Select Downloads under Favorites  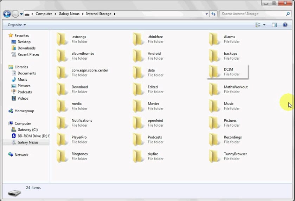(26, 48)
